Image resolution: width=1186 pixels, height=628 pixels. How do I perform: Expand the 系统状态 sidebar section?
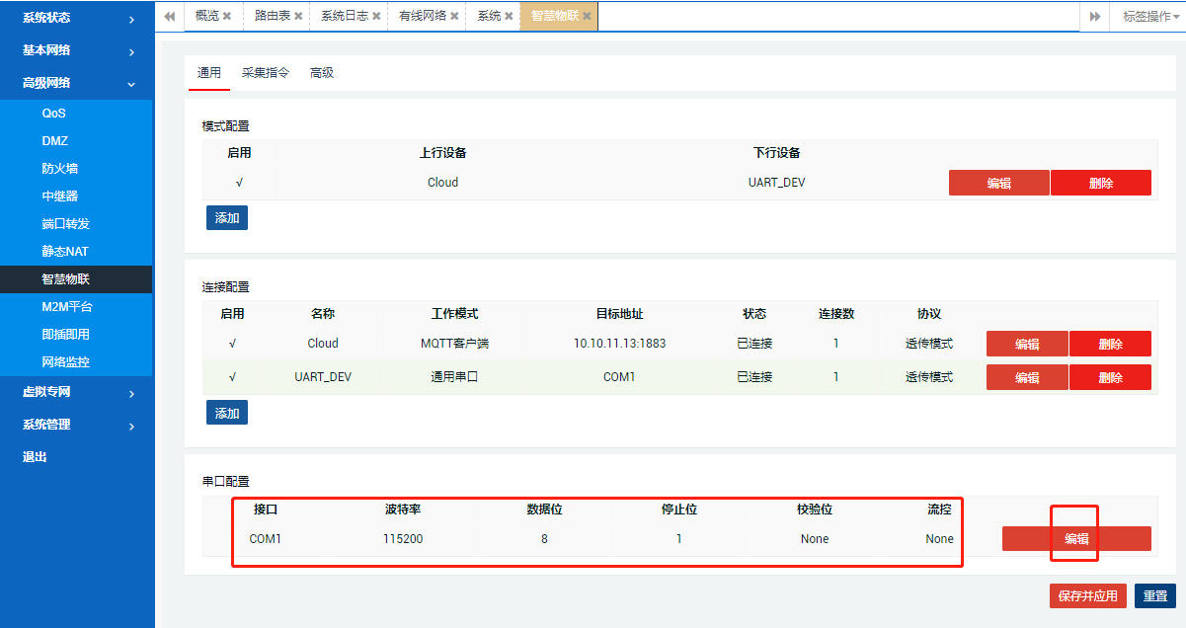click(47, 18)
